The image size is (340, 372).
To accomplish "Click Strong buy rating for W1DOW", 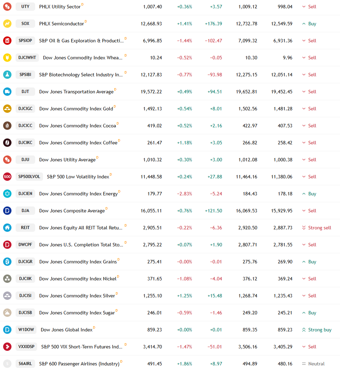I will pos(317,330).
